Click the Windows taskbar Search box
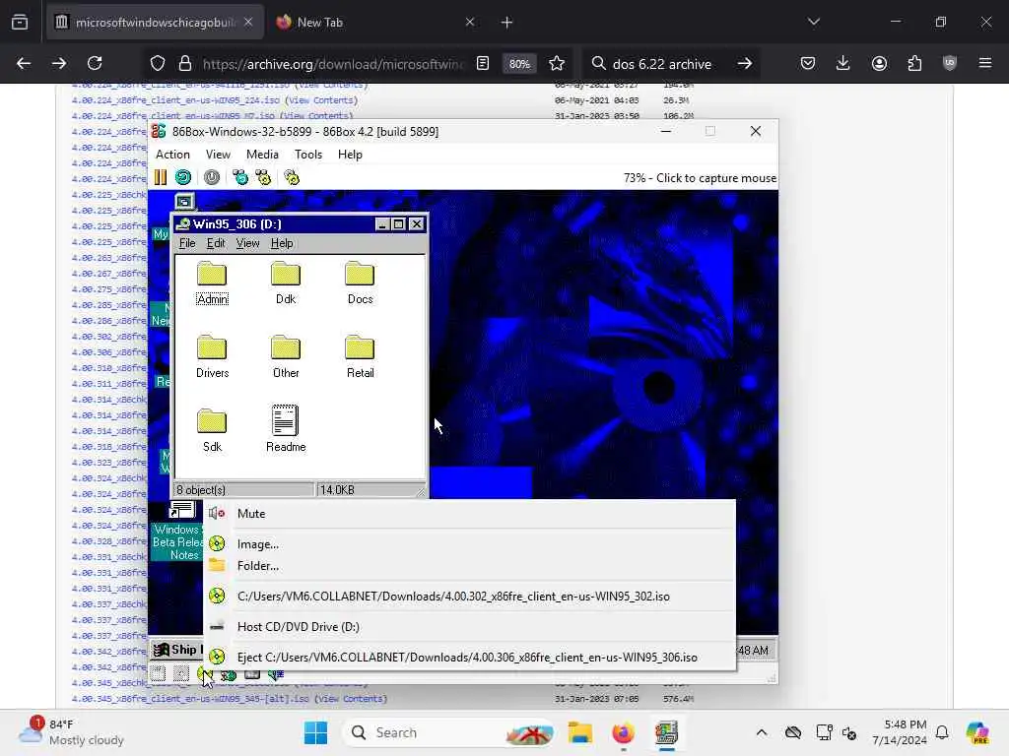Viewport: 1009px width, 756px height. [449, 732]
